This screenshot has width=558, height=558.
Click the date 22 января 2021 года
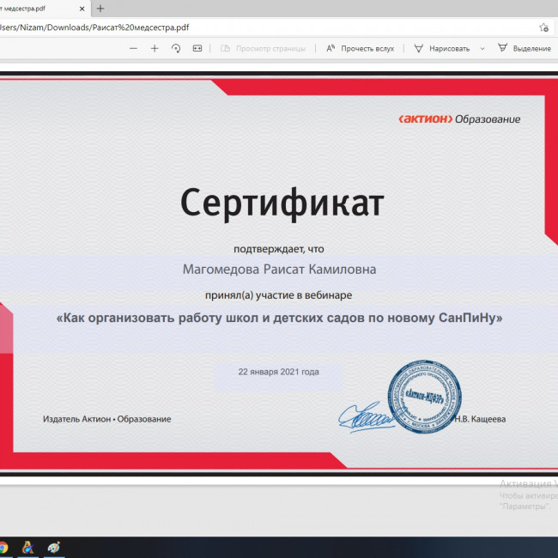coord(279,372)
